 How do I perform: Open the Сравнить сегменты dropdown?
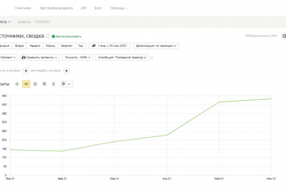(x=40, y=57)
